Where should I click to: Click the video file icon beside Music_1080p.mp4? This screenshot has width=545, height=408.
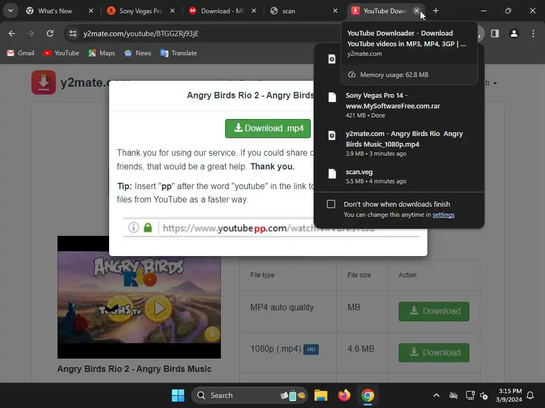[x=332, y=135]
